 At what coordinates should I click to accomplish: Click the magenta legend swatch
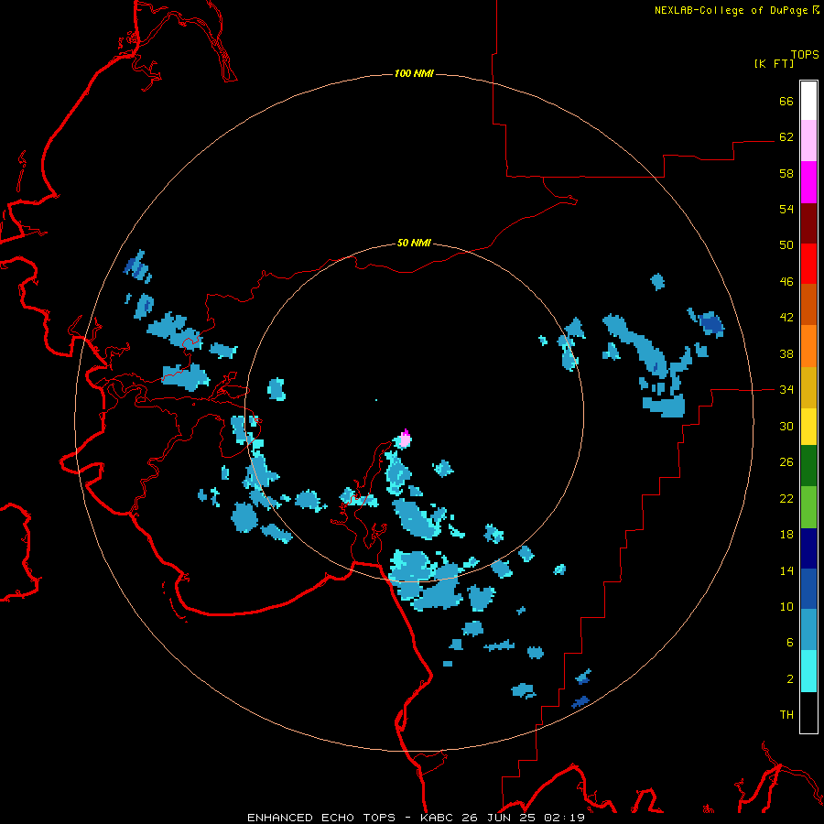[808, 182]
